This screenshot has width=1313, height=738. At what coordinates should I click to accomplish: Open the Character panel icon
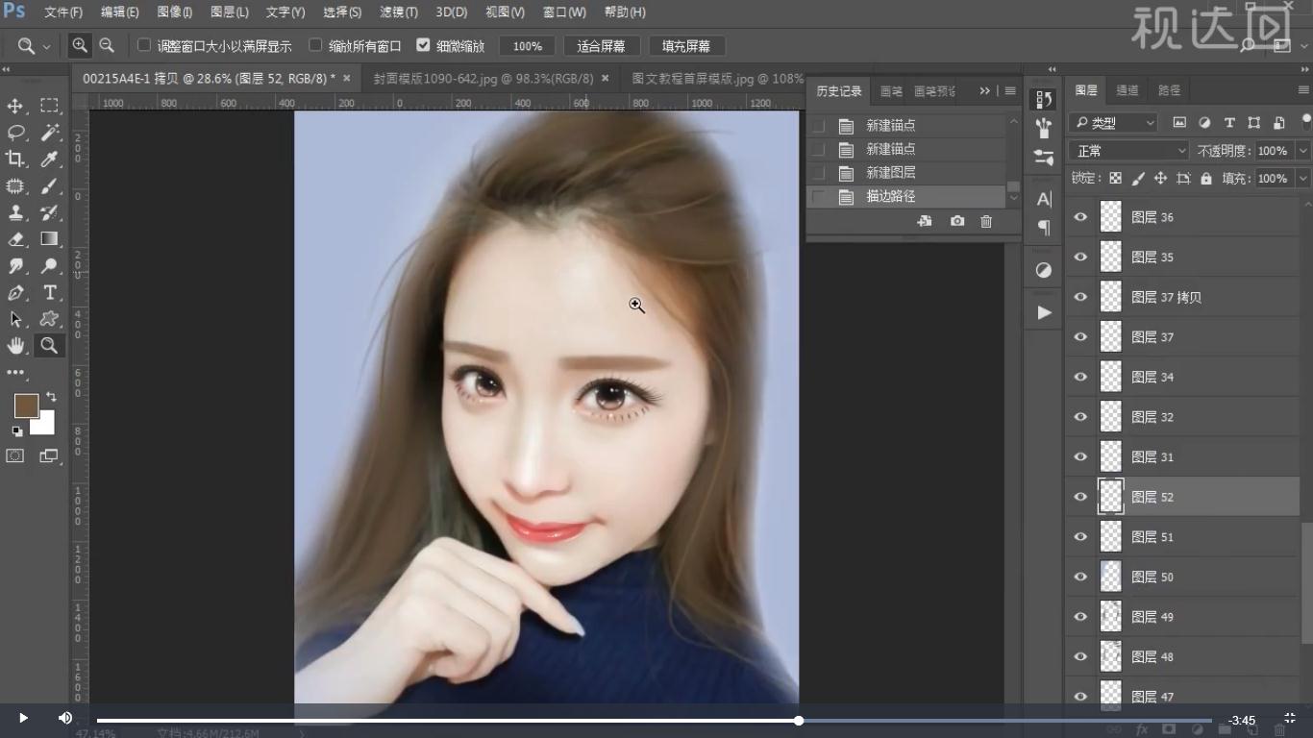(1044, 199)
